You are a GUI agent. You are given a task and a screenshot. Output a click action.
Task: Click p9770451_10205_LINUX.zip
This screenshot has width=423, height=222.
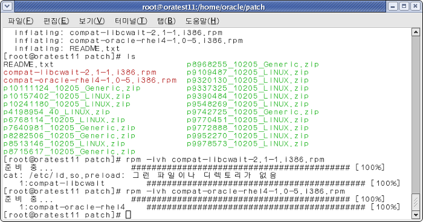click(248, 120)
